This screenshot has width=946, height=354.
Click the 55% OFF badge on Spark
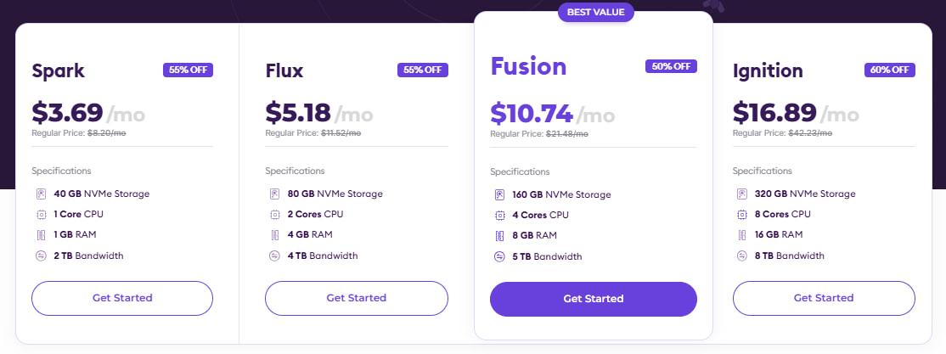point(188,70)
